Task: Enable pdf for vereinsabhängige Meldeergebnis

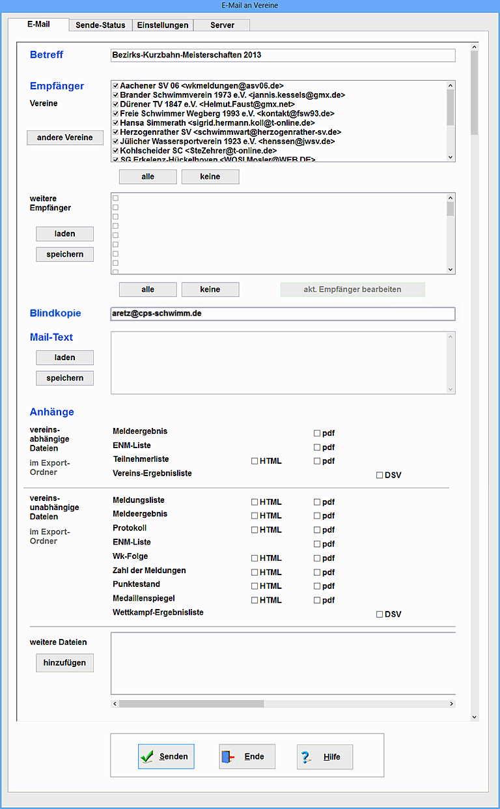Action: tap(317, 433)
